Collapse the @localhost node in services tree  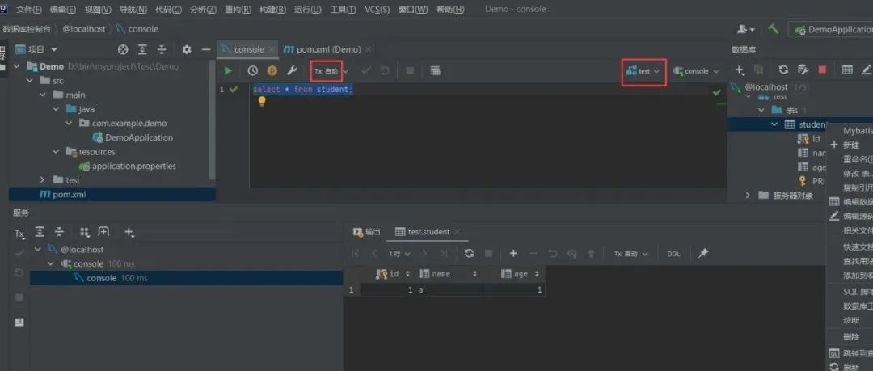38,250
